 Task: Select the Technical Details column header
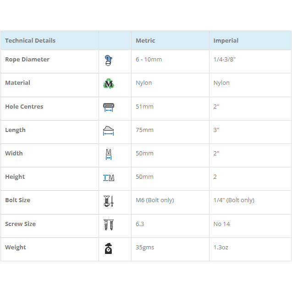pyautogui.click(x=30, y=41)
